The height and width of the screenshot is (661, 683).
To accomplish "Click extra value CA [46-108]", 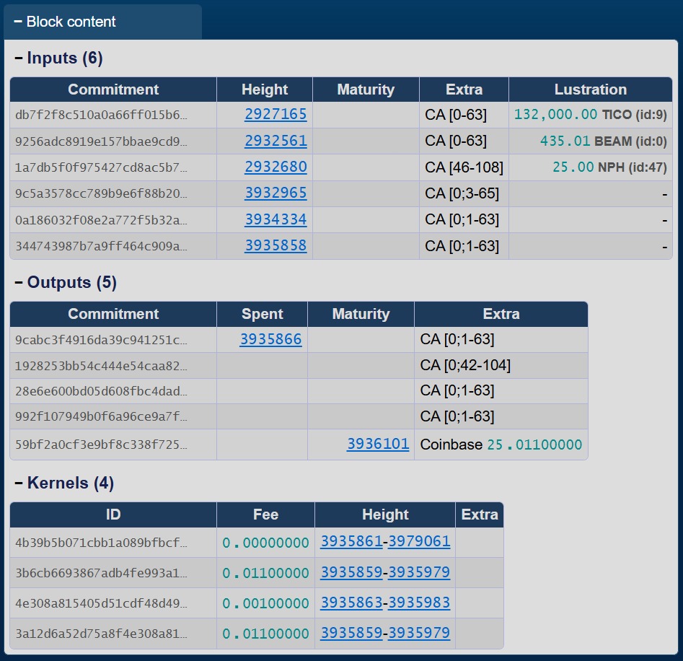I will pos(464,167).
